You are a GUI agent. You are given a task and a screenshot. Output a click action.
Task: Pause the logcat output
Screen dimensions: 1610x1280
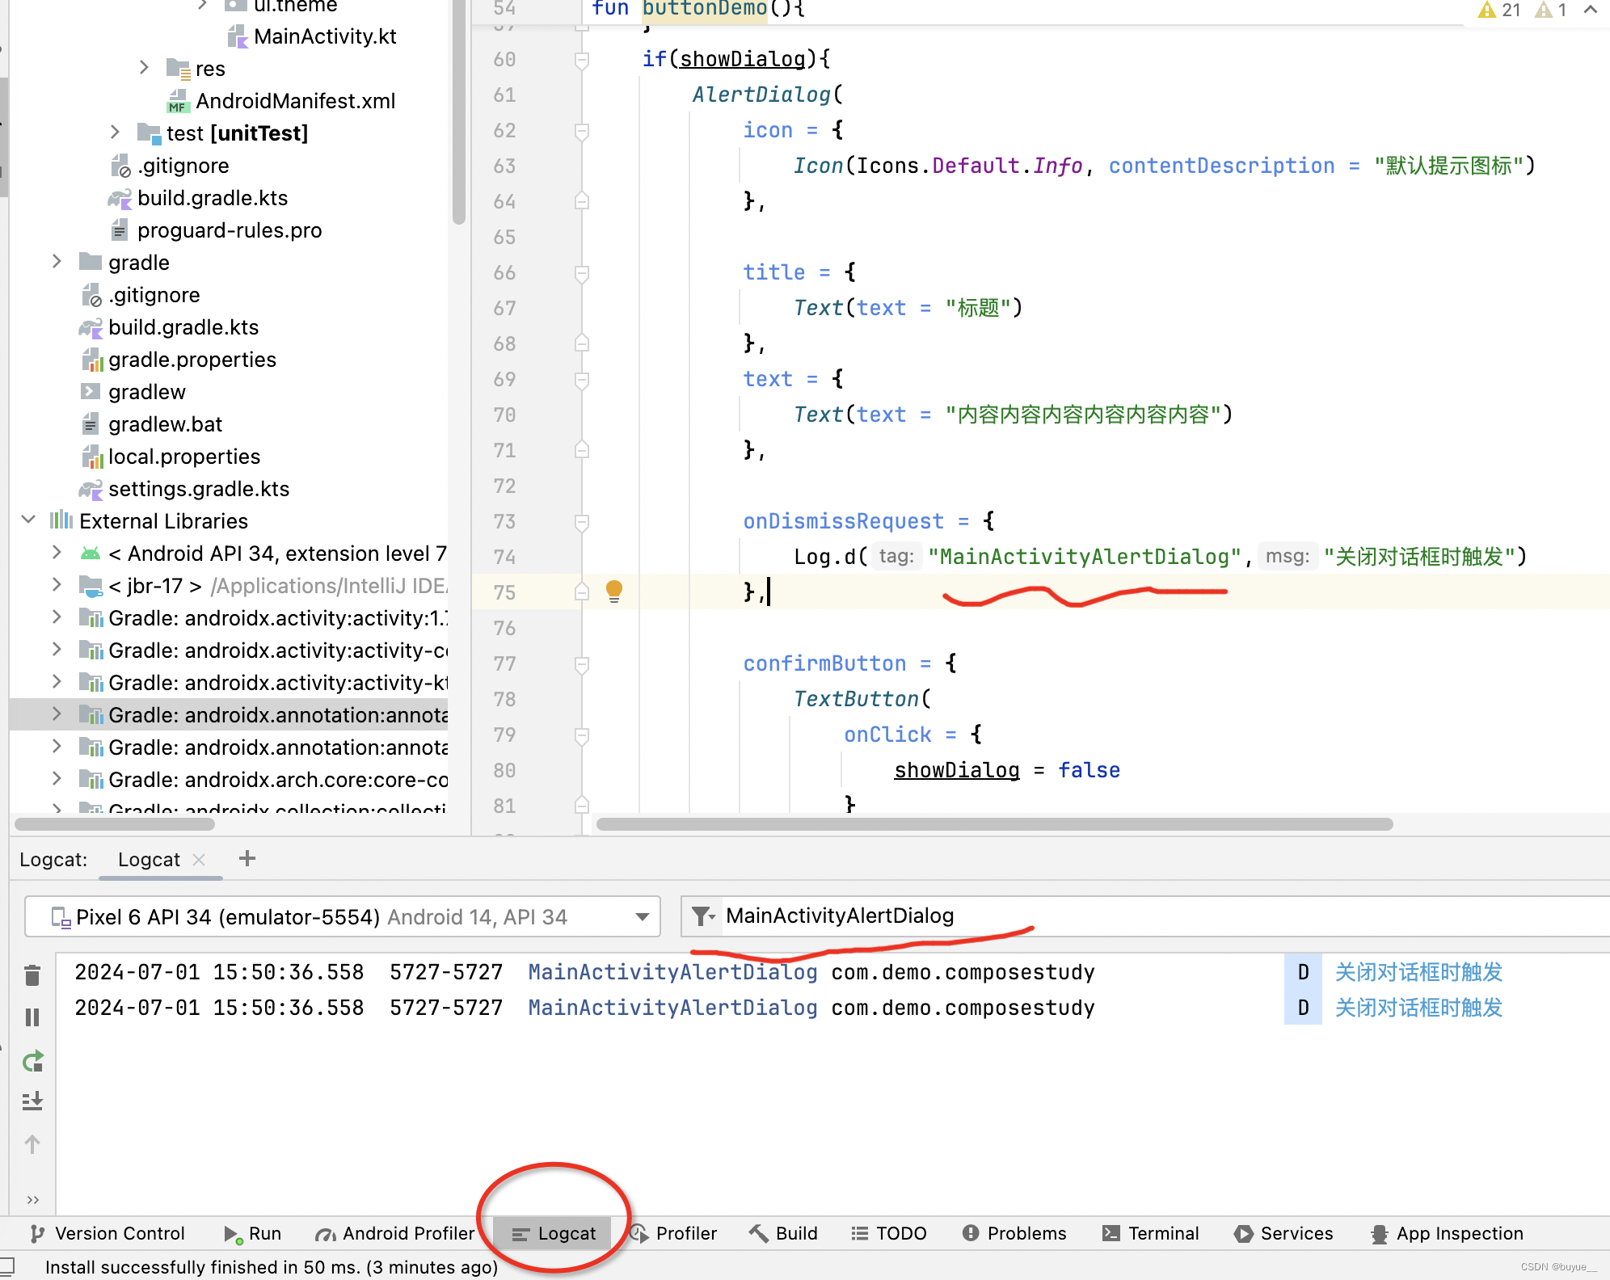pyautogui.click(x=32, y=1017)
